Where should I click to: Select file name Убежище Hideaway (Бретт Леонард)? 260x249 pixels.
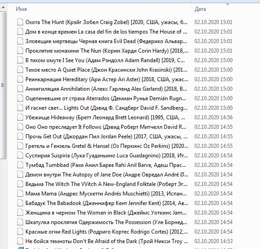tap(105, 117)
